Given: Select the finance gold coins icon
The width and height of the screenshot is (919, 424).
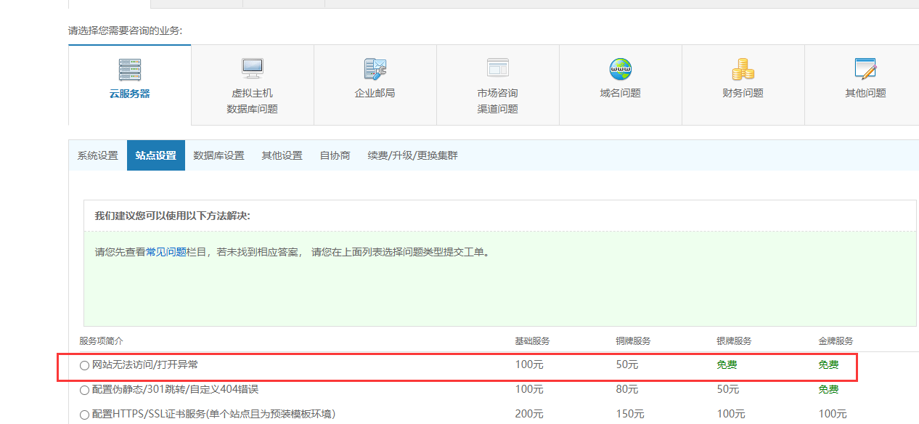Looking at the screenshot, I should [x=743, y=69].
